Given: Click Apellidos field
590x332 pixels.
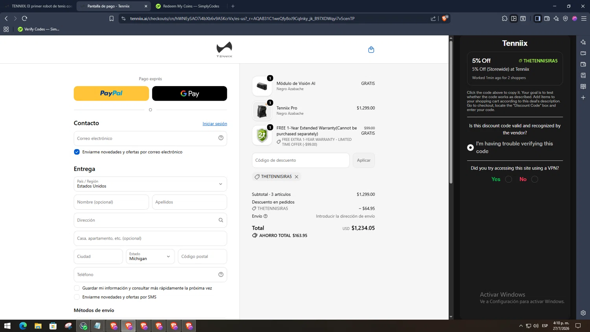Looking at the screenshot, I should click(190, 202).
